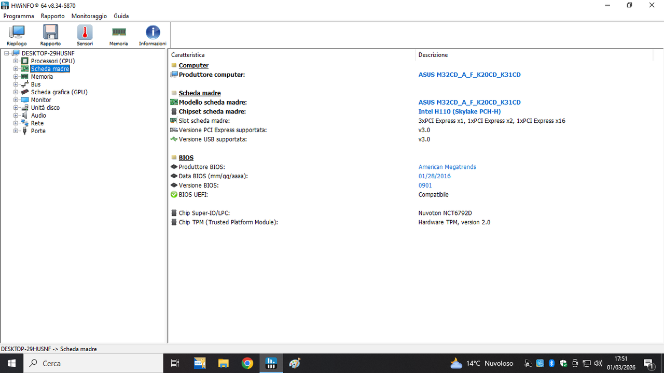Open the Rapporto menu in menu bar
Viewport: 664px width, 373px height.
[53, 16]
